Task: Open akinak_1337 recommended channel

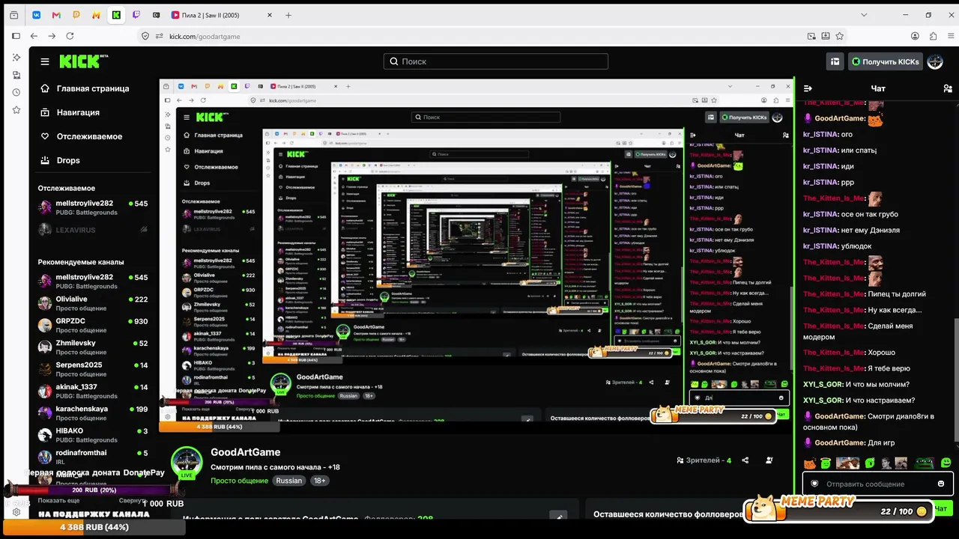Action: point(93,392)
